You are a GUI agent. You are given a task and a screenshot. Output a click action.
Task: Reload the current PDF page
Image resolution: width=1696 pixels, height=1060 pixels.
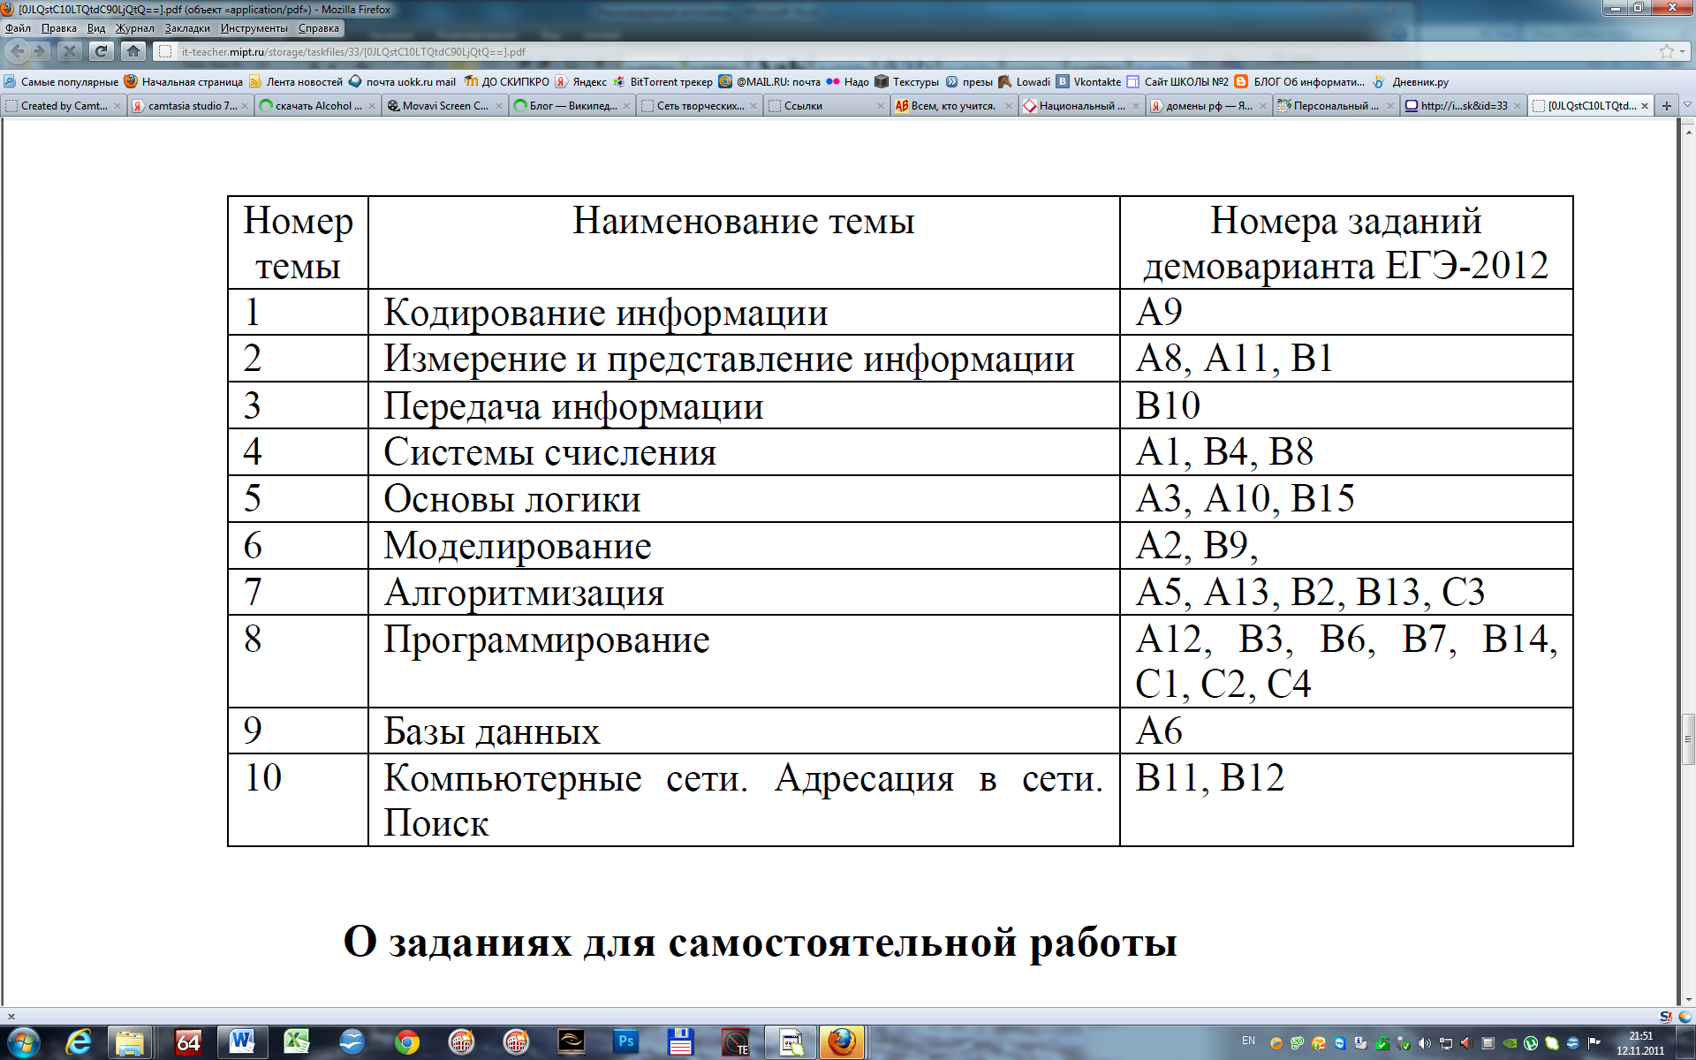point(102,51)
